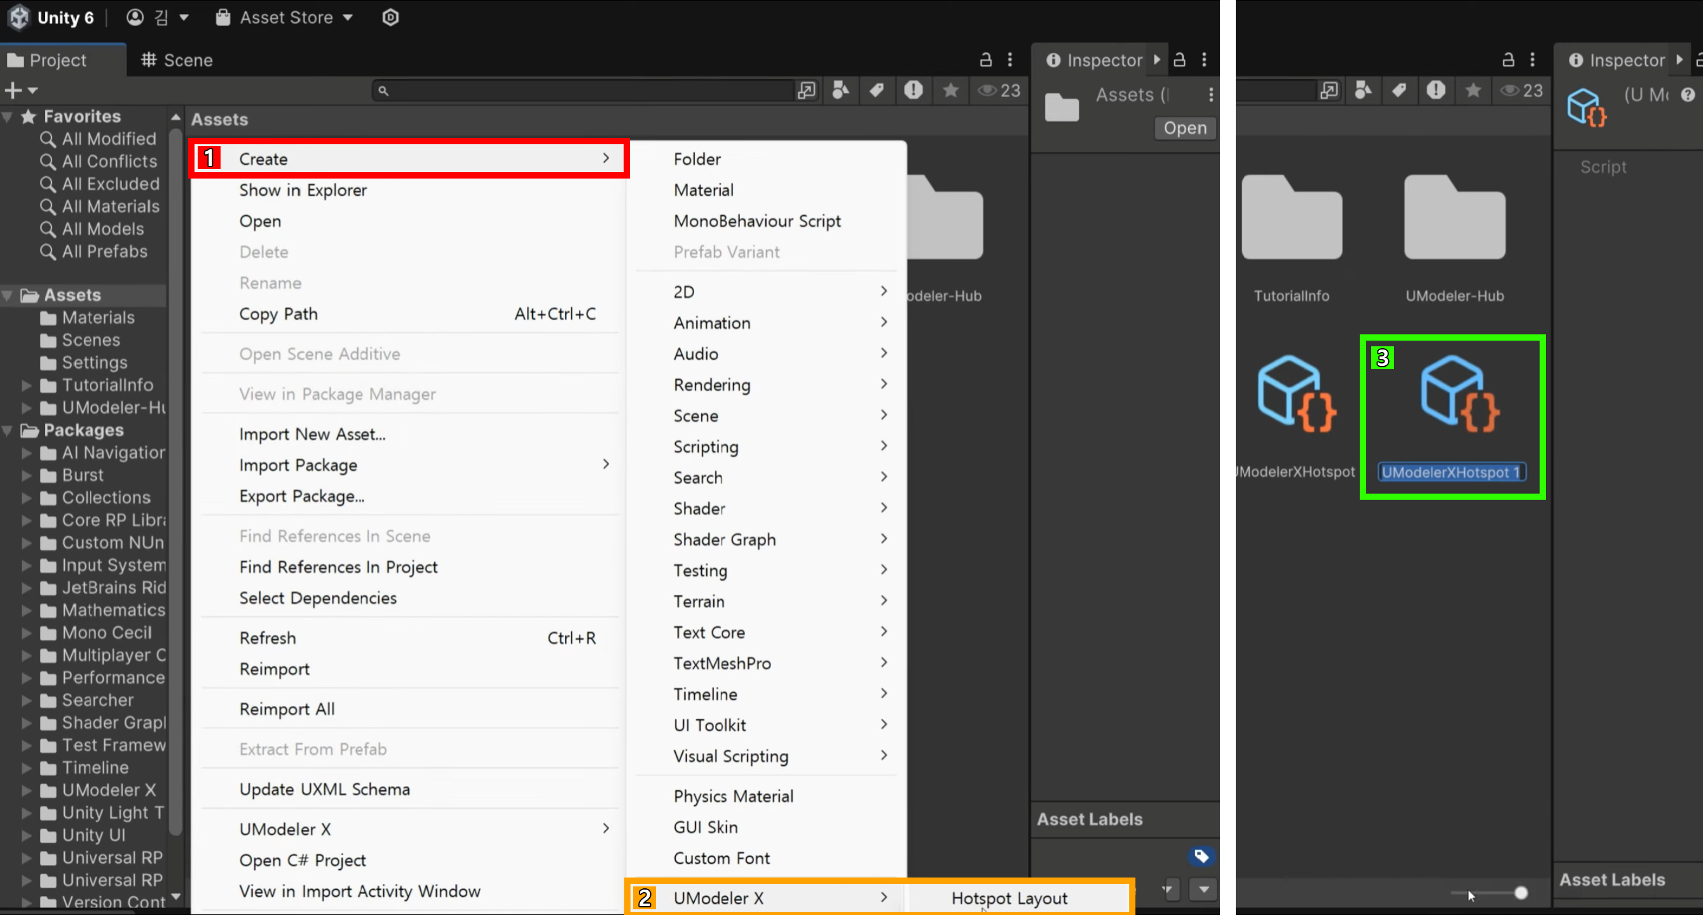The image size is (1703, 915).
Task: Open the UModeler-Hub folder thumbnail in right panel
Action: (x=1454, y=218)
